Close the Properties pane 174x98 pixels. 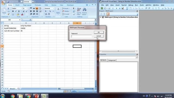[137, 54]
